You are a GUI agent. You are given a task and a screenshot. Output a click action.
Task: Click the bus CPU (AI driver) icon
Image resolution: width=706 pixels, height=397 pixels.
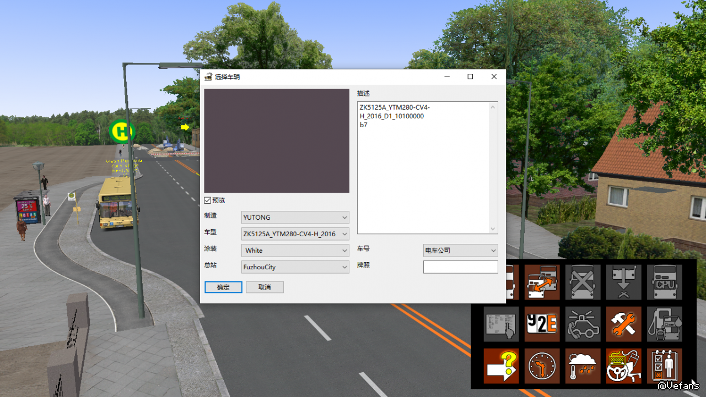[x=664, y=282]
